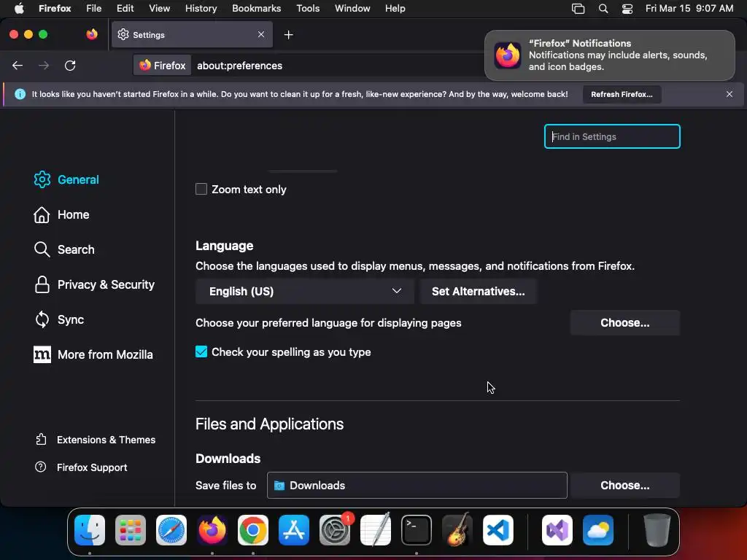Reload the page with refresh icon

pos(70,66)
